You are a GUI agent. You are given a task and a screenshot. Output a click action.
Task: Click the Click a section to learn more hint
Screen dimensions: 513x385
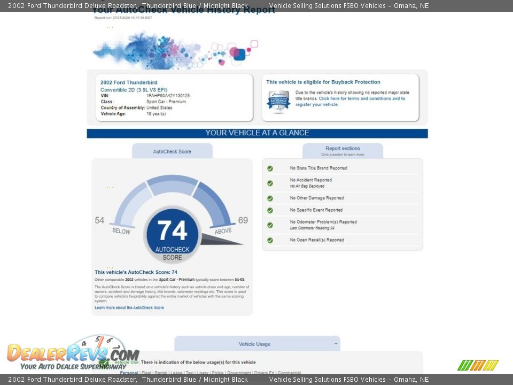343,155
